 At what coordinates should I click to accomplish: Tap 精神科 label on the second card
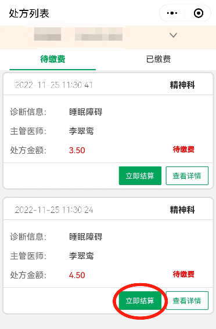(x=182, y=210)
